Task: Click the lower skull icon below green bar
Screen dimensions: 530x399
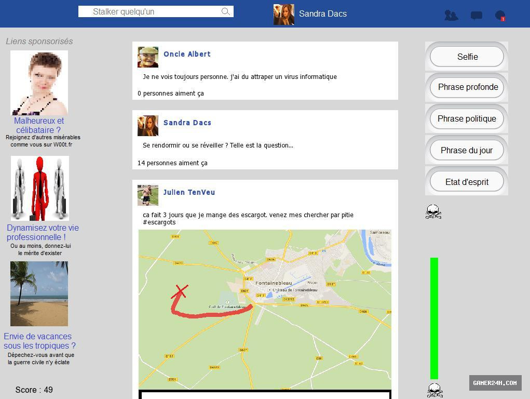Action: coord(434,390)
